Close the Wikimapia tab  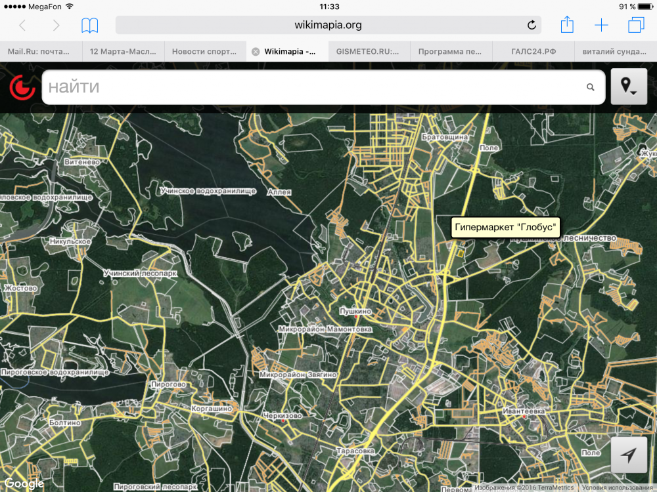(256, 51)
